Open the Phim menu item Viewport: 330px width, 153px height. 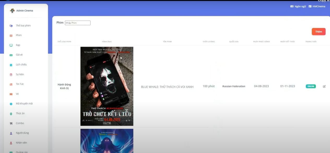[19, 35]
